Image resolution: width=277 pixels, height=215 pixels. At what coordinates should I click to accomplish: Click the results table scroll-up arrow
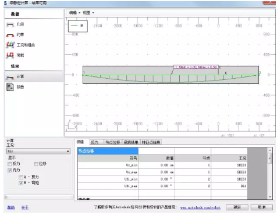(x=270, y=150)
